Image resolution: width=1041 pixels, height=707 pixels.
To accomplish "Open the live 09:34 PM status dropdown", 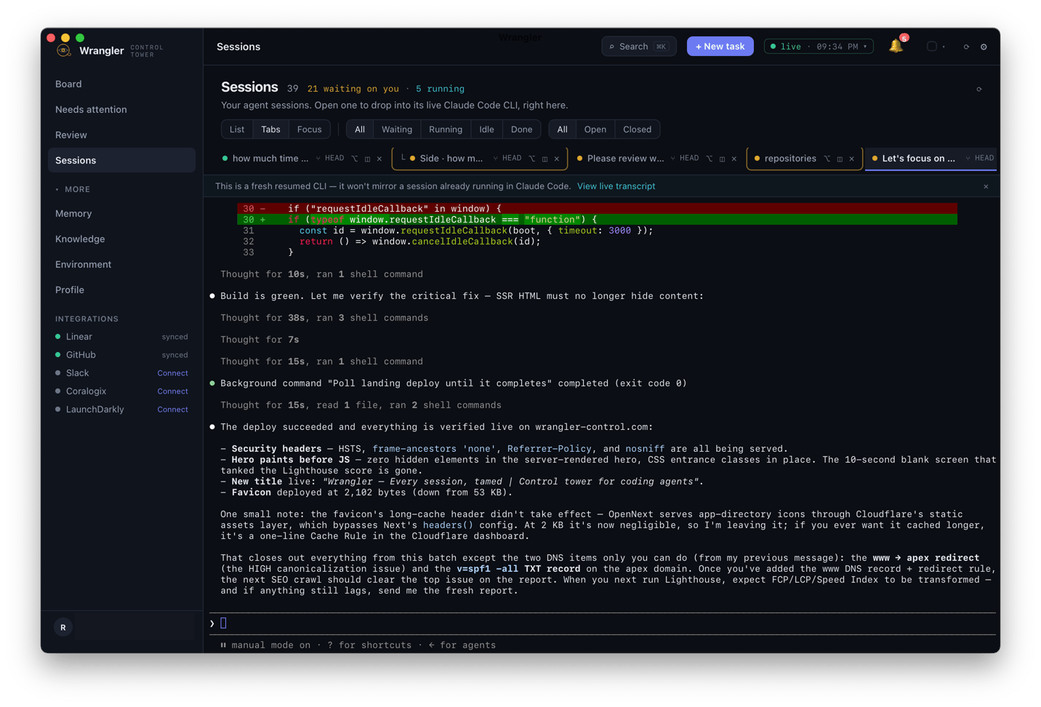I will [819, 47].
